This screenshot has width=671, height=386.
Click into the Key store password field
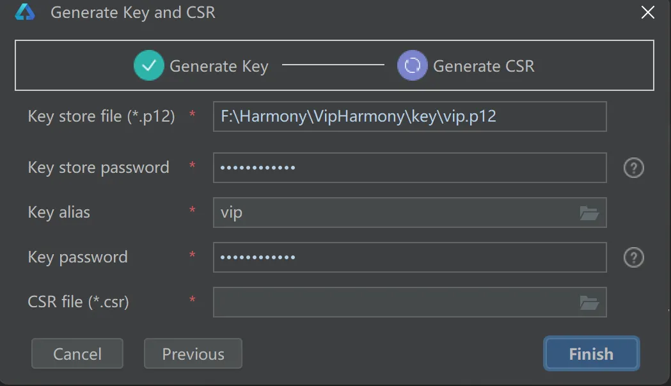409,168
